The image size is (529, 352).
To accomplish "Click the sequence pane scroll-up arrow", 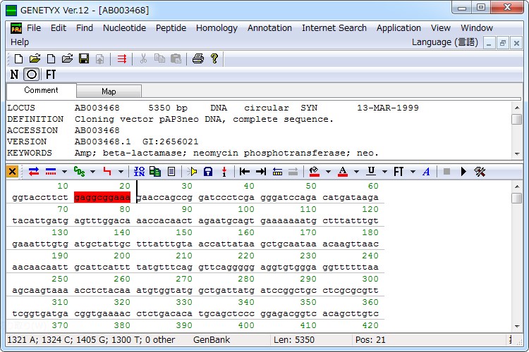I will (x=517, y=187).
